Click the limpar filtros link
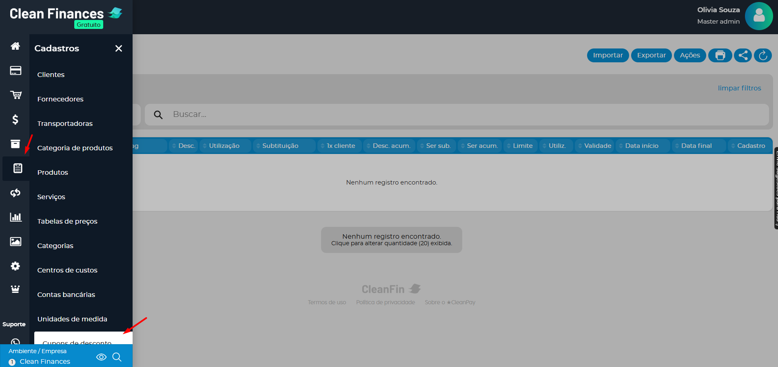The image size is (778, 367). pos(739,88)
